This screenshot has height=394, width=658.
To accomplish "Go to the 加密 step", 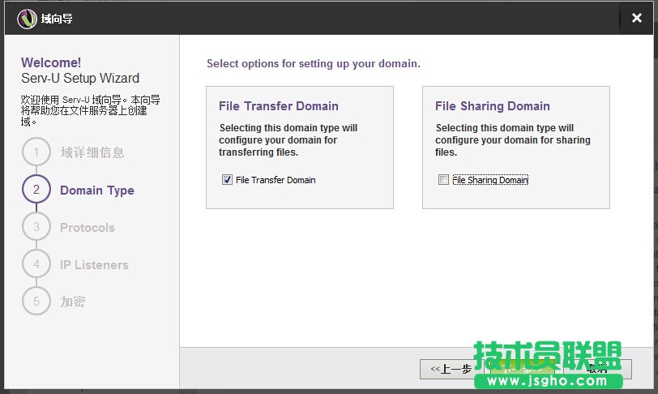I will [x=73, y=302].
